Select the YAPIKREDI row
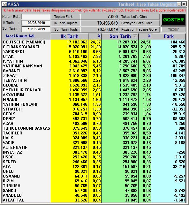The width and height of the screenshot is (189, 205). (x=94, y=52)
